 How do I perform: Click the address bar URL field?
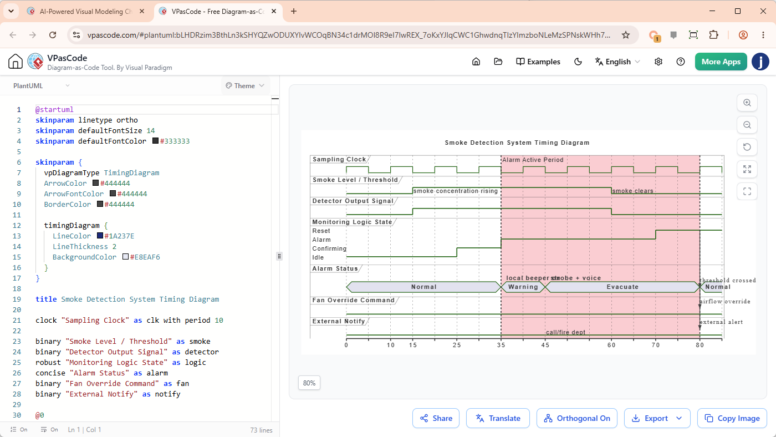coord(349,35)
